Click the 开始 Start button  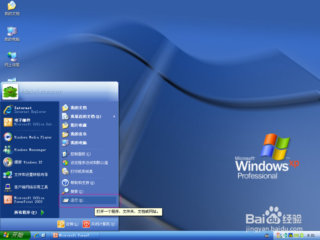point(15,235)
